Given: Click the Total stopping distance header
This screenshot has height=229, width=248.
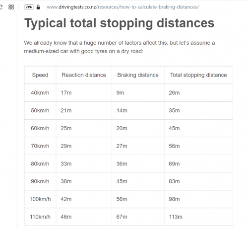Looking at the screenshot, I should [x=198, y=75].
